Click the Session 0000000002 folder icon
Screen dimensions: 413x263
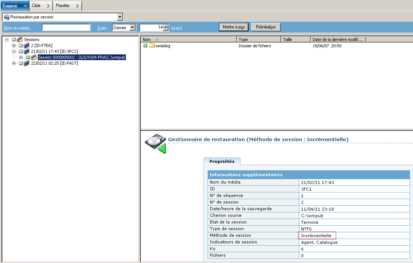(x=34, y=57)
